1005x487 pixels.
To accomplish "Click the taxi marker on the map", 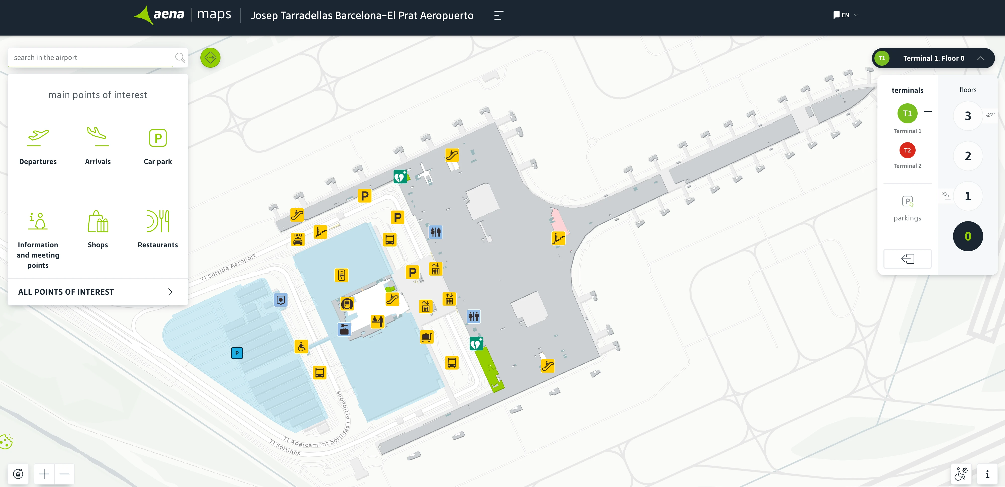I will (298, 239).
